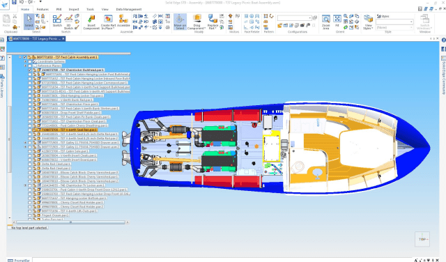Toggle Coordinate Systems checkbox

point(30,61)
